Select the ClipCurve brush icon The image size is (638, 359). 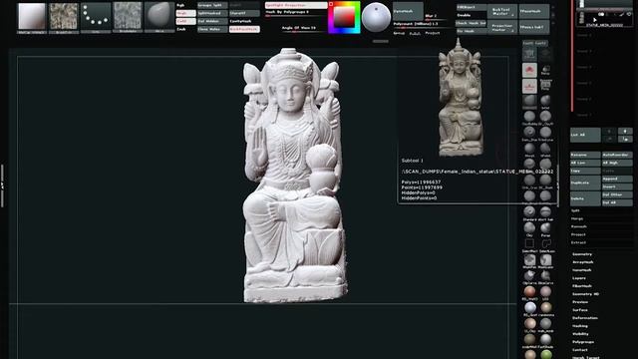tap(529, 277)
